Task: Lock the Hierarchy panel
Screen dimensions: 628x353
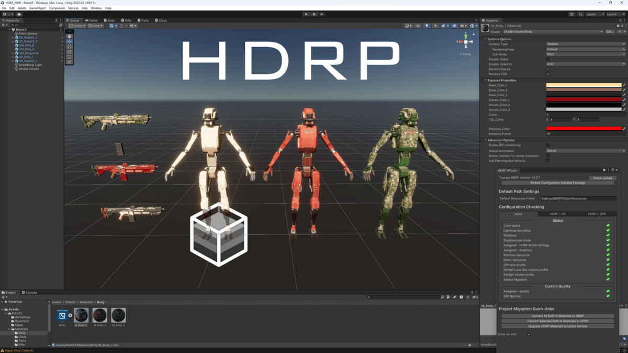Action: click(57, 20)
